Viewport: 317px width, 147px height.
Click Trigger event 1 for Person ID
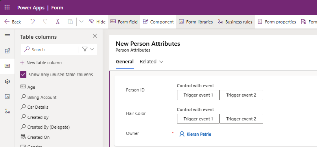pos(198,95)
